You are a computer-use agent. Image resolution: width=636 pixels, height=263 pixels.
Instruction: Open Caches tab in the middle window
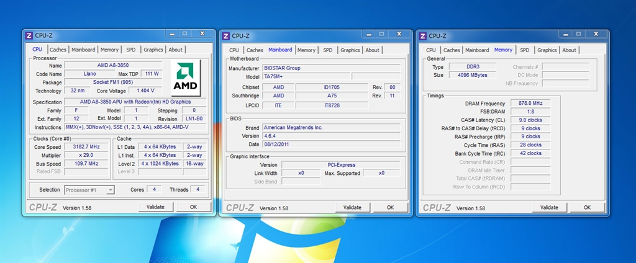tap(255, 50)
